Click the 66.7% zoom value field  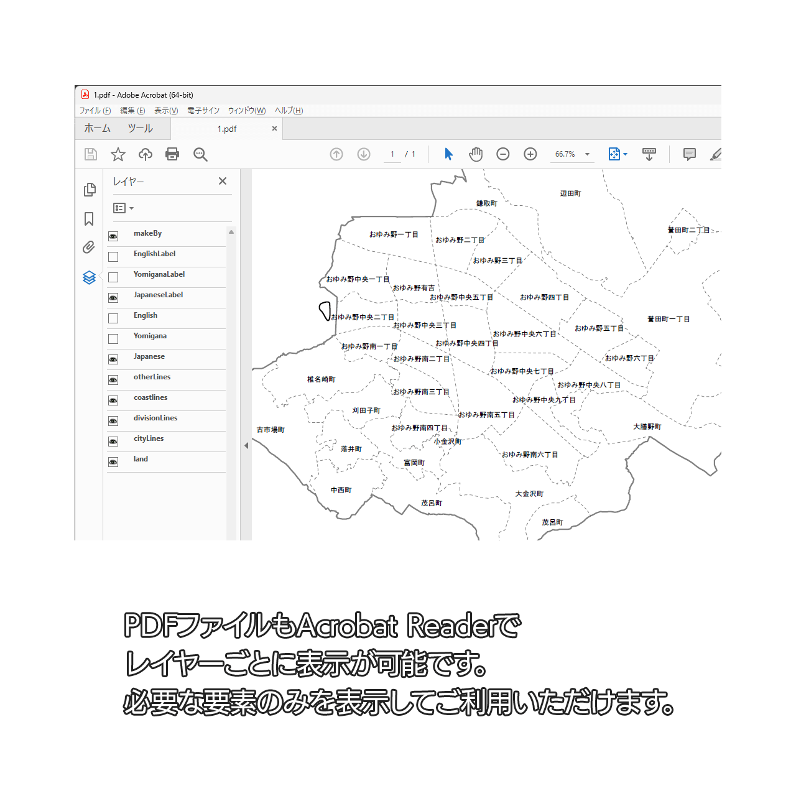[565, 154]
